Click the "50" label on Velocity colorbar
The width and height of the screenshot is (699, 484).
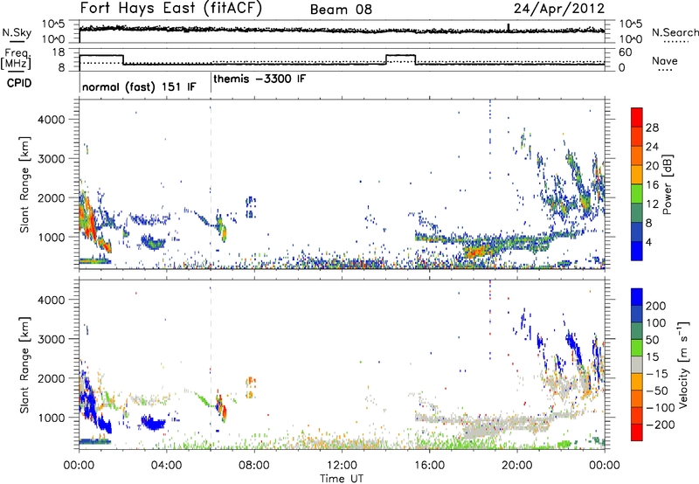tap(652, 340)
